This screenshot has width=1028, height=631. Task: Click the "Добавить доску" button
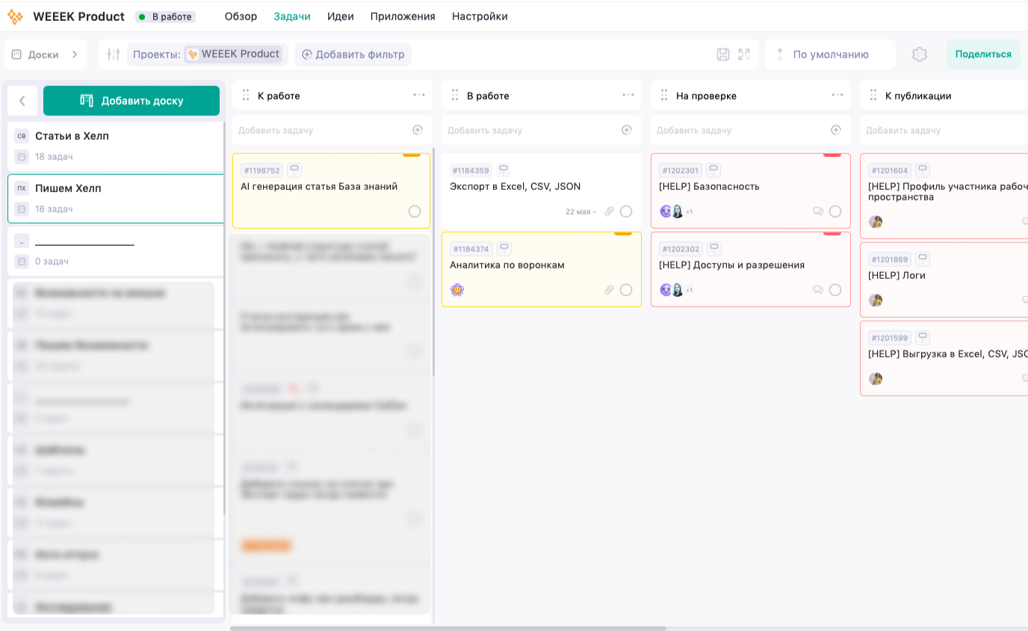[x=131, y=101]
